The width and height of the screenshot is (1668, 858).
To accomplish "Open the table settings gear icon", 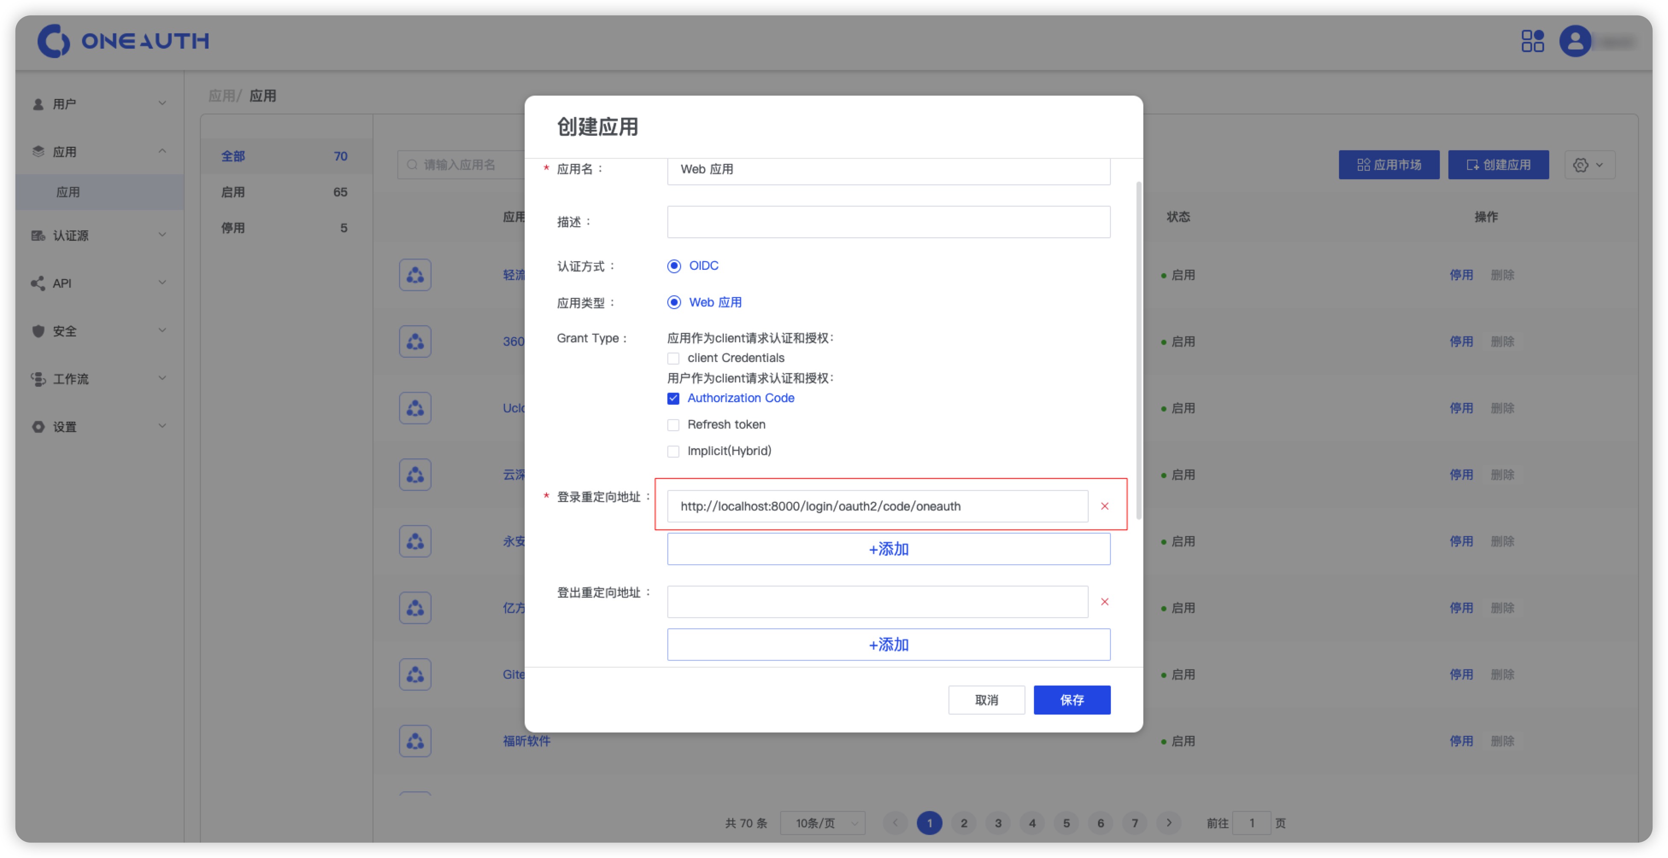I will (1580, 165).
